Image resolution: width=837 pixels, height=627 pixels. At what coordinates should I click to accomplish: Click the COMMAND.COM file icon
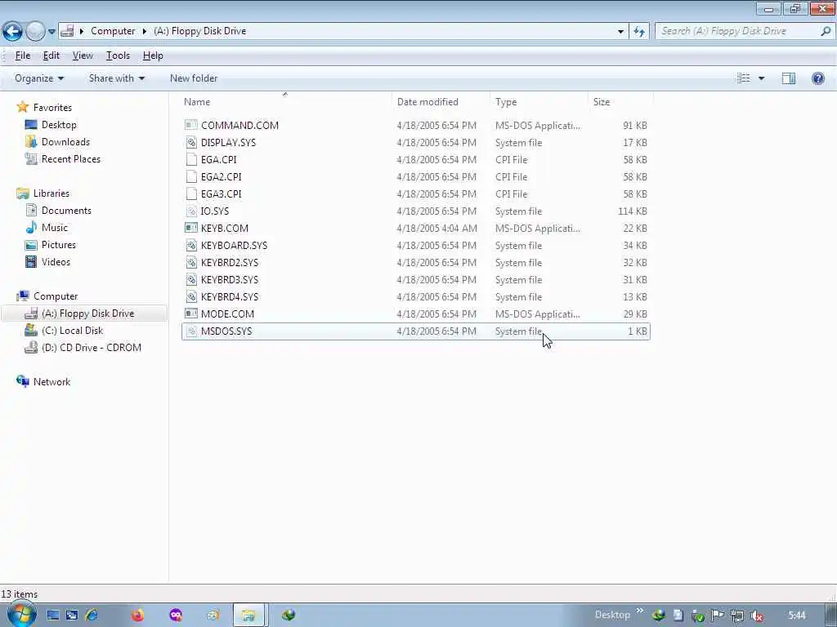point(191,125)
